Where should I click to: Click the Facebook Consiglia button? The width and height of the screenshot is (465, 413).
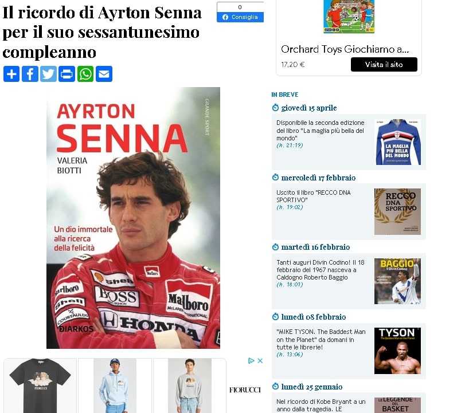click(240, 17)
